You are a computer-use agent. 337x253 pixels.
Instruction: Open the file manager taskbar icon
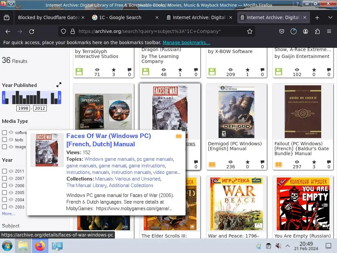(x=23, y=246)
